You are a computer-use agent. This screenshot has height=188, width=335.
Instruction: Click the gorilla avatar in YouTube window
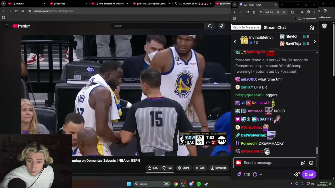coord(324,26)
